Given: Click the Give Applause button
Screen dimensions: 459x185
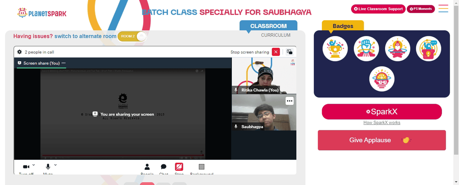Looking at the screenshot, I should pos(382,140).
